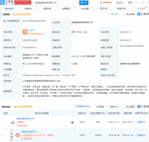This screenshot has width=149, height=142.
Task: Click 关联28家企业 link
Action: [x=37, y=34]
